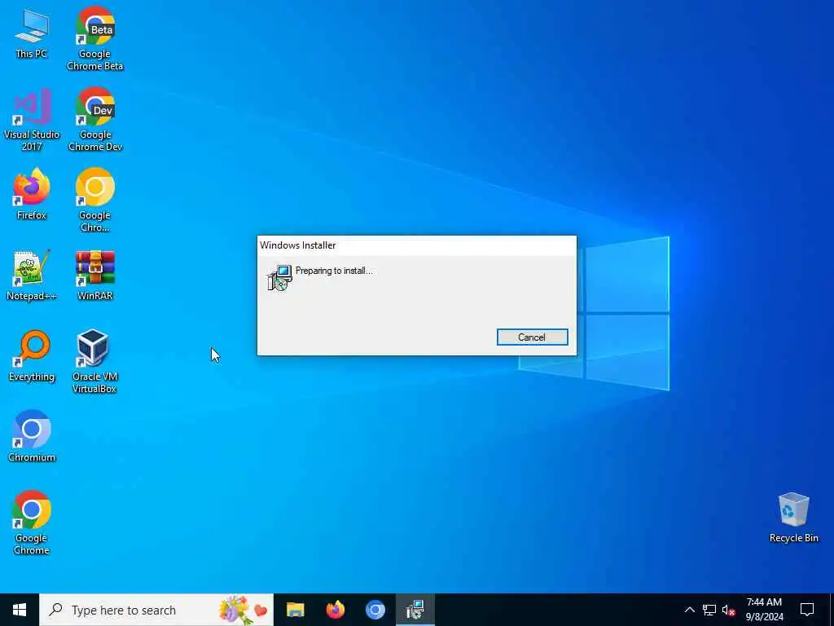This screenshot has height=626, width=834.
Task: Show hidden system tray icons
Action: [689, 610]
